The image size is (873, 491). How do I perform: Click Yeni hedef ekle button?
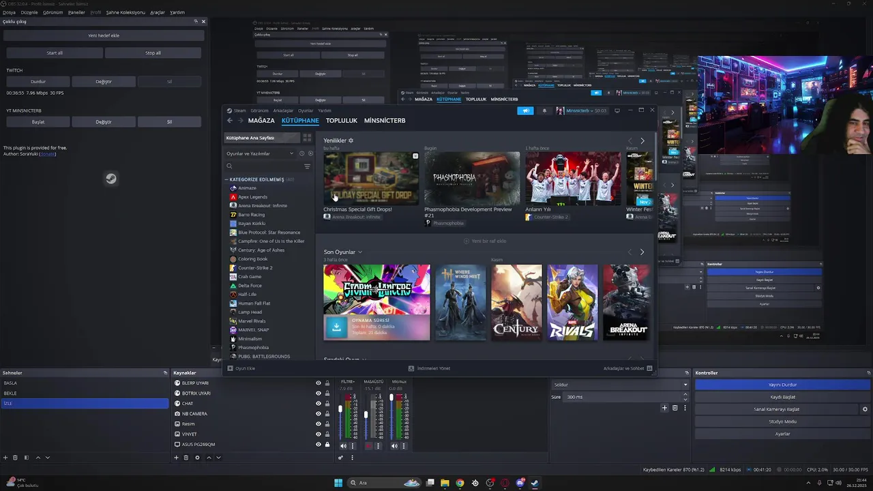(104, 35)
